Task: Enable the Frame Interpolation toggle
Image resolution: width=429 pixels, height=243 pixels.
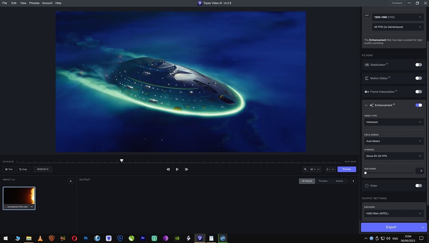Action: pos(419,92)
